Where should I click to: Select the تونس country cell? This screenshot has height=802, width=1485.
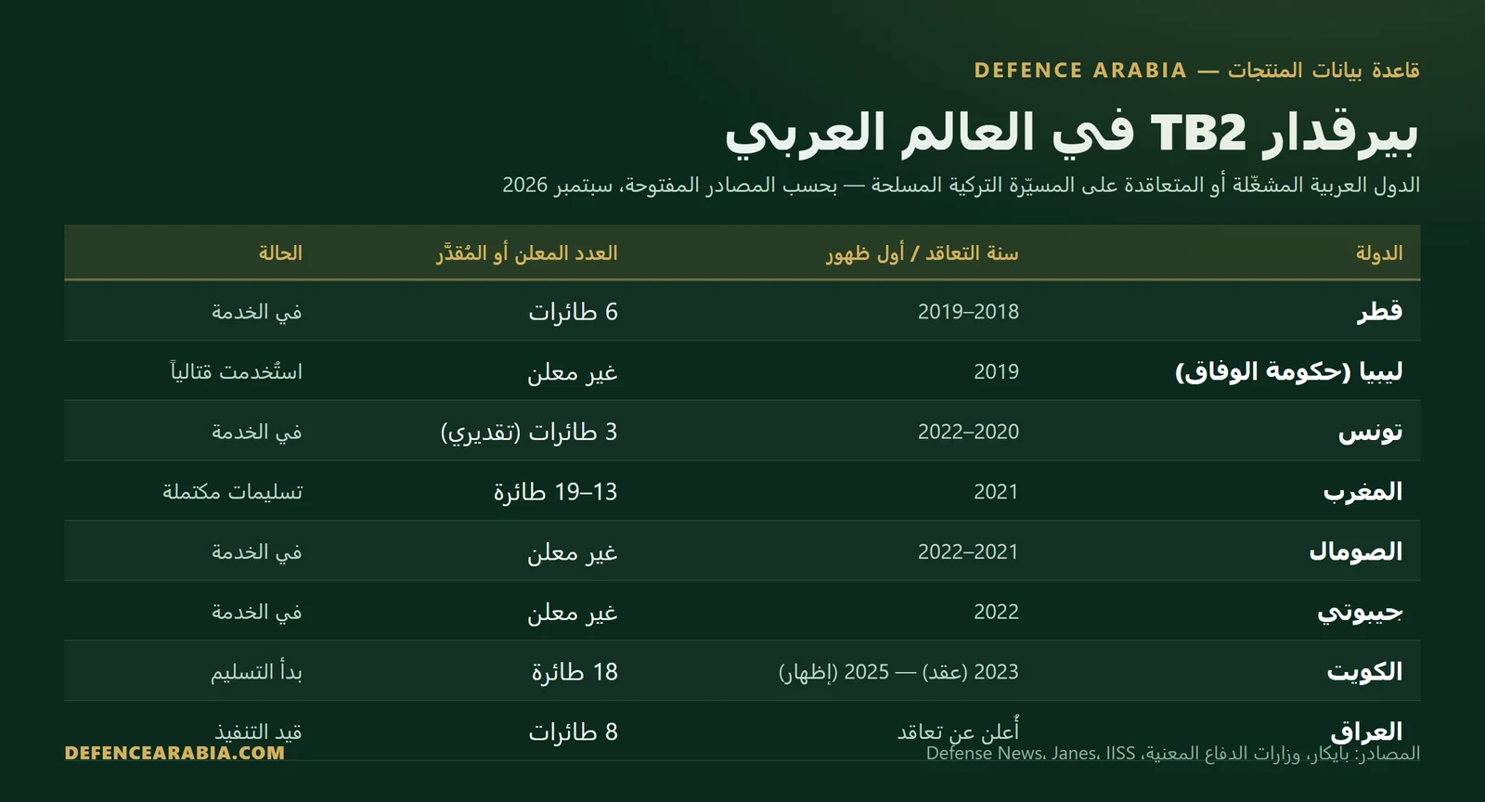tap(1370, 432)
